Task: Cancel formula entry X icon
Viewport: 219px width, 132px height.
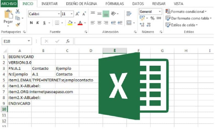Action: (46, 41)
